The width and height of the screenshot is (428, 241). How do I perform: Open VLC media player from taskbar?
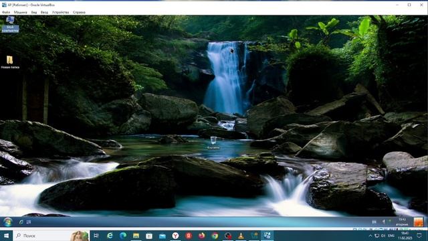[x=241, y=236]
